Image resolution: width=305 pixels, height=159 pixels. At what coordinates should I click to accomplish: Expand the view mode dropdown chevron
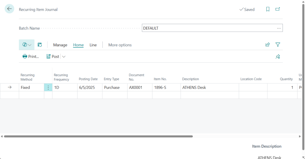coord(30,45)
